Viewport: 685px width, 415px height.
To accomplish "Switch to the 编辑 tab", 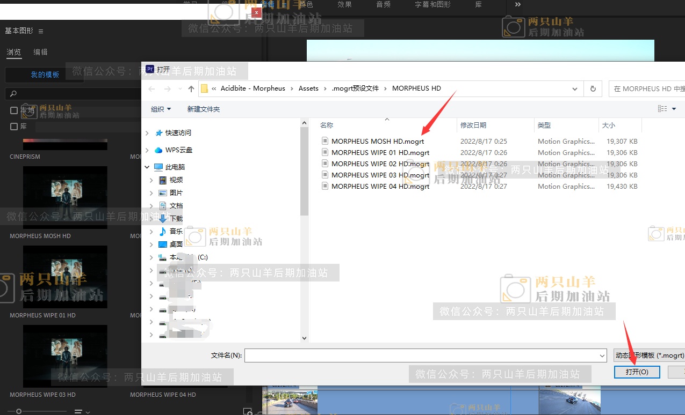I will (40, 52).
